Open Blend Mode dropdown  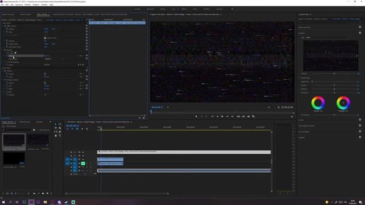point(54,59)
